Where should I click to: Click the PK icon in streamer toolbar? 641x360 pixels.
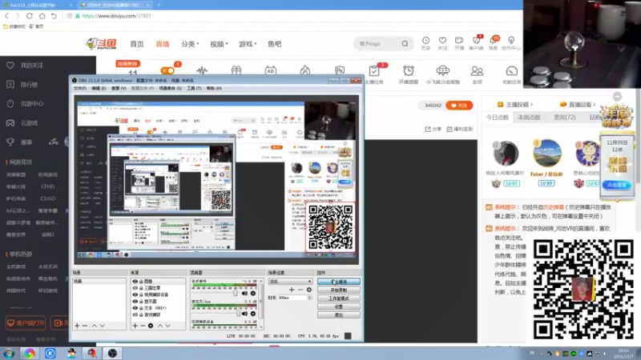(x=340, y=70)
